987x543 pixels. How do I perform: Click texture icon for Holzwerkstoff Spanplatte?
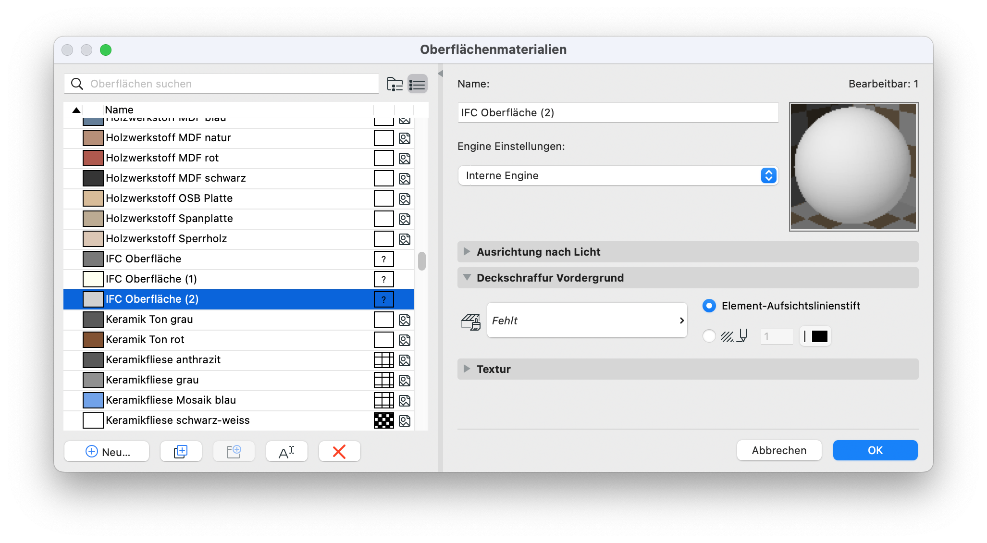pos(405,219)
